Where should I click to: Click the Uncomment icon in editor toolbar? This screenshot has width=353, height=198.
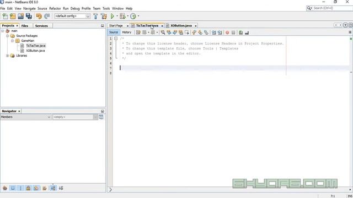tap(247, 32)
